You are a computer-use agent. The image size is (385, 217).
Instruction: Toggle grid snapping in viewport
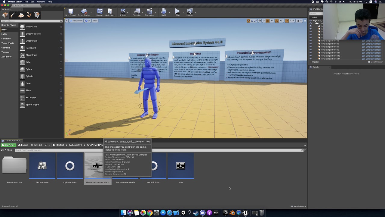point(267,21)
